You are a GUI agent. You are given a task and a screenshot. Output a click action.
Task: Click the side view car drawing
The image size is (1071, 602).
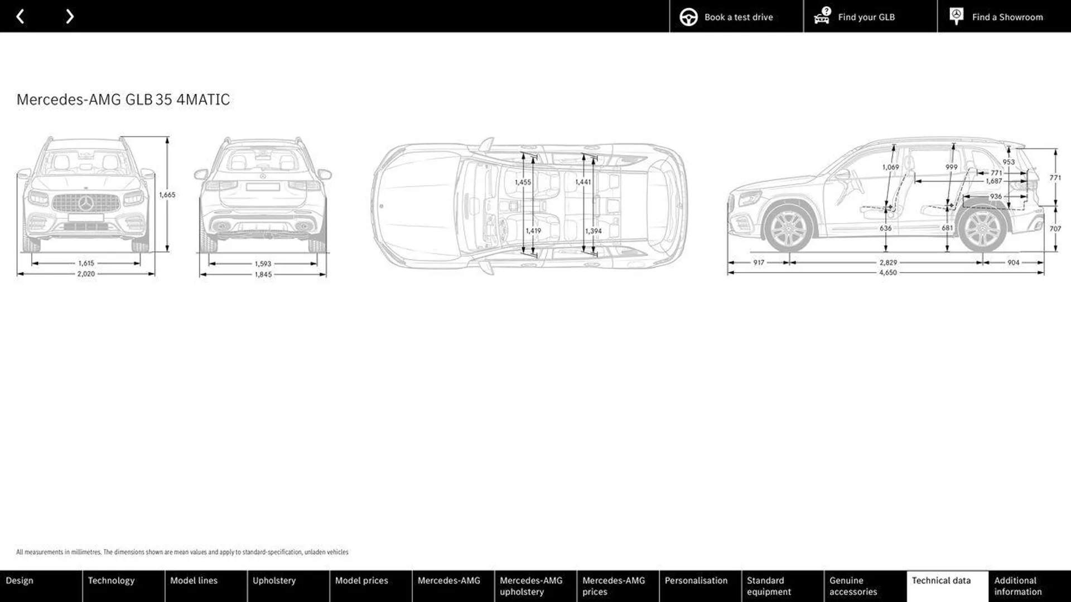coord(886,195)
